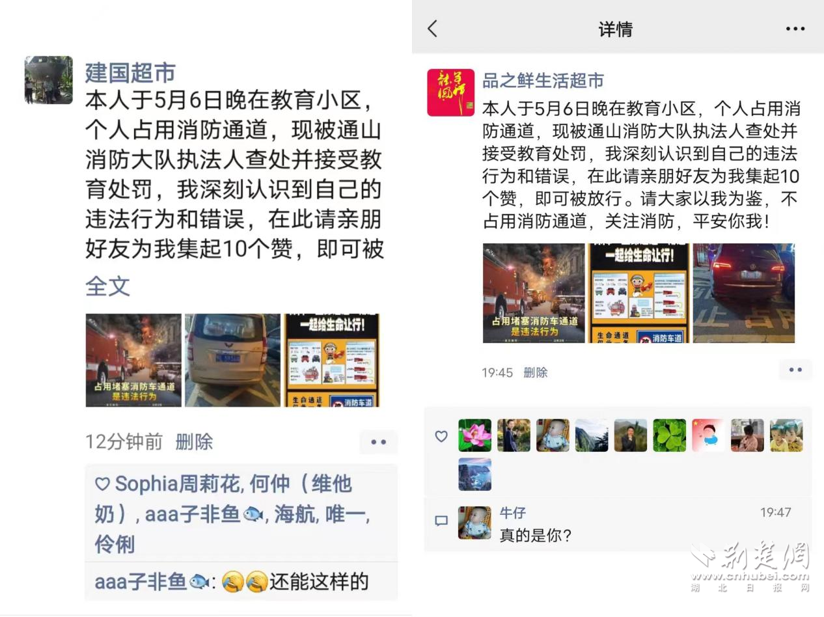View the gold van photo thumbnail

[233, 361]
